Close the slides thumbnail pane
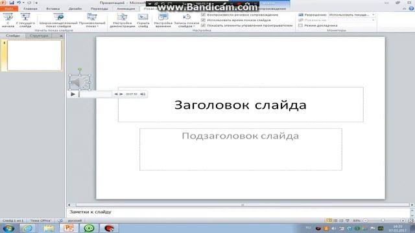This screenshot has width=415, height=233. [x=61, y=36]
